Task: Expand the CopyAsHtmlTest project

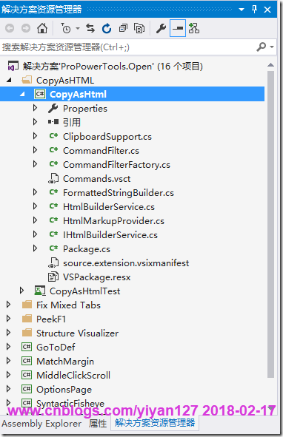Action: tap(21, 291)
